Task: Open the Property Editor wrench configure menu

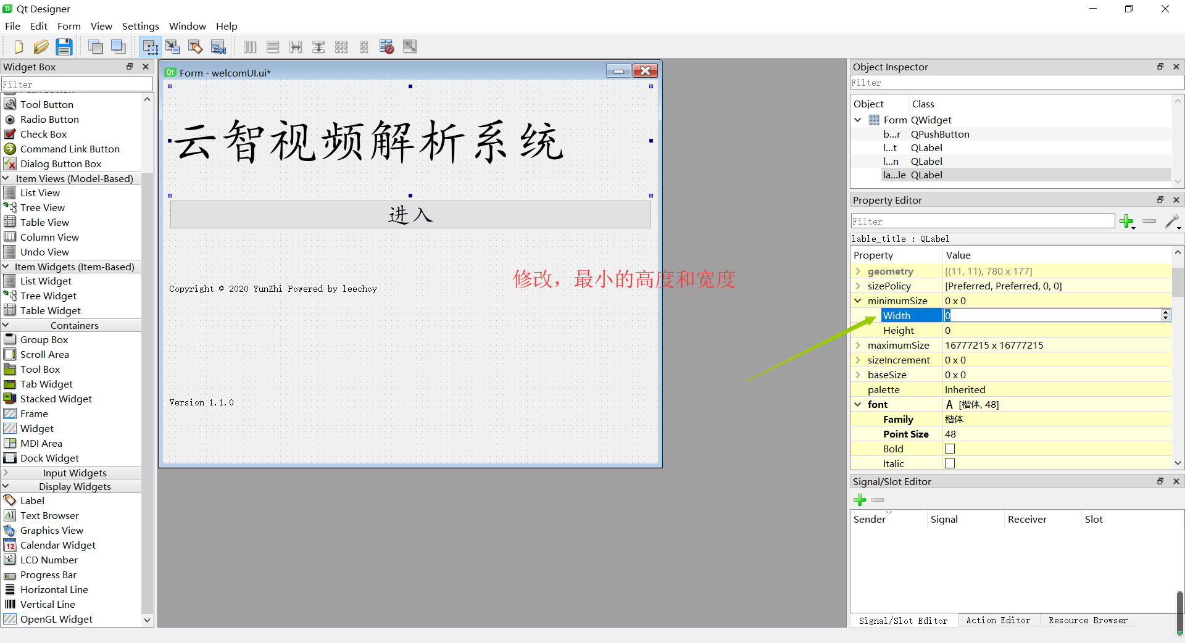Action: click(x=1173, y=222)
